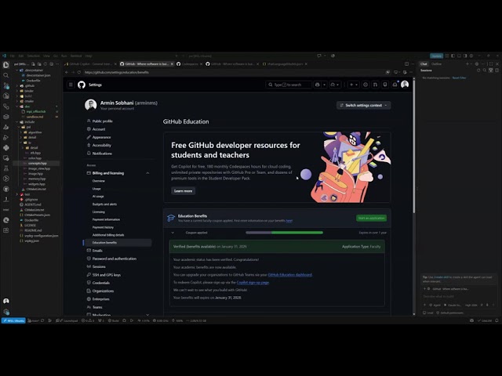Image resolution: width=502 pixels, height=376 pixels.
Task: Maximize the chat panel
Action: click(x=491, y=64)
